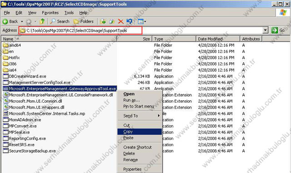Select the UI.ConsoleFramework.dll file icon
The height and width of the screenshot is (173, 291).
tap(6, 95)
